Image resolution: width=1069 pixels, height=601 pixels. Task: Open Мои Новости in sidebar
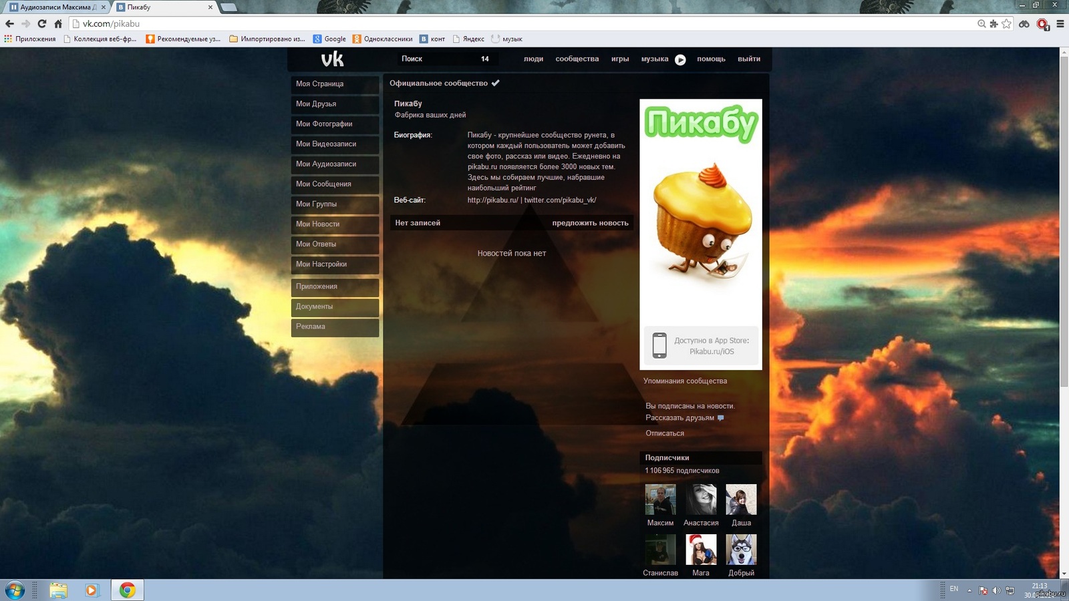pos(335,224)
